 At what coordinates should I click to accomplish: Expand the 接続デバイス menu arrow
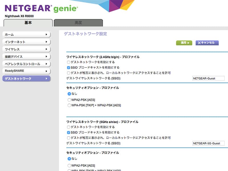pyautogui.click(x=46, y=57)
